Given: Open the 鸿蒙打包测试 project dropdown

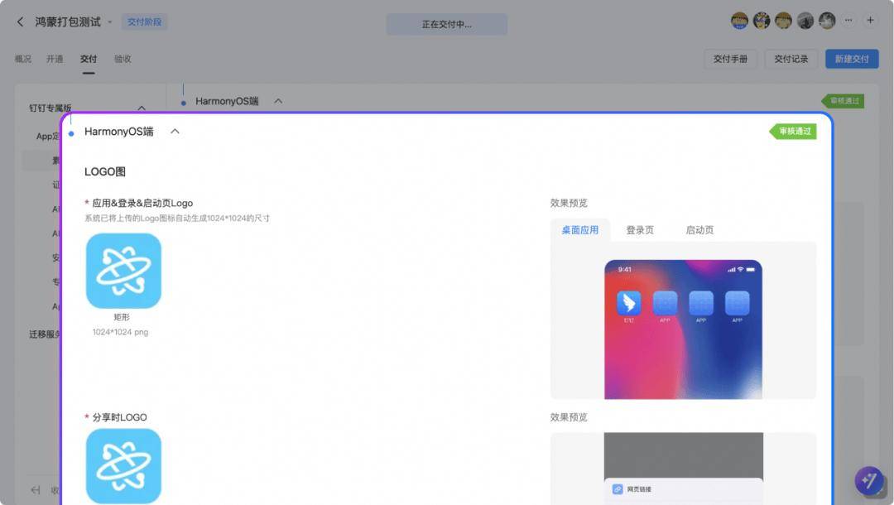Looking at the screenshot, I should pos(109,22).
